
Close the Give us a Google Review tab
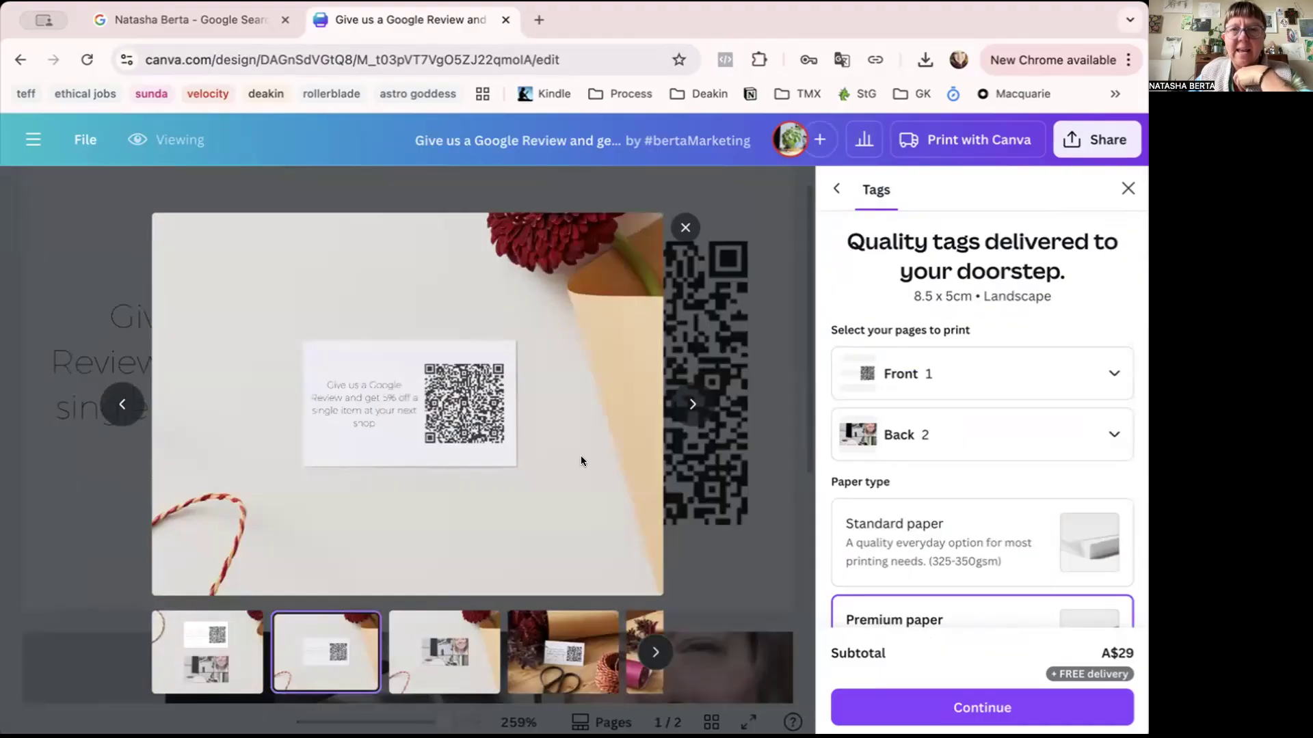tap(505, 20)
